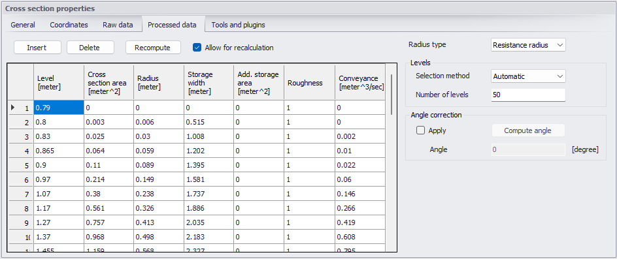Select the Add. storage area column header
The image size is (617, 259).
[x=259, y=83]
